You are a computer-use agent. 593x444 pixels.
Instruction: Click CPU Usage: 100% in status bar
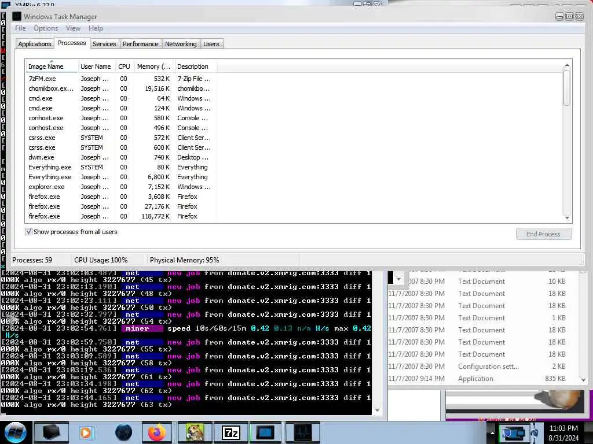101,260
